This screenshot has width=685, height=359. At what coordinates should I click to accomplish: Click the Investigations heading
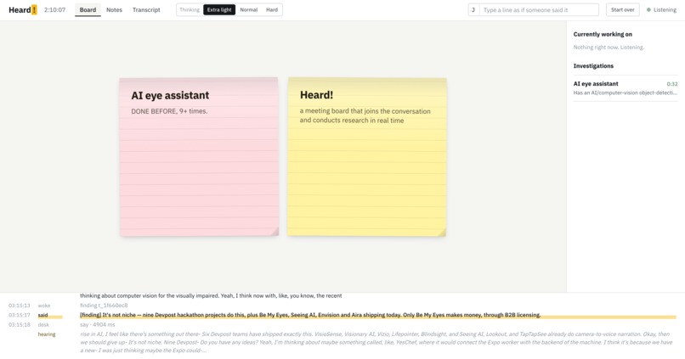tap(593, 66)
